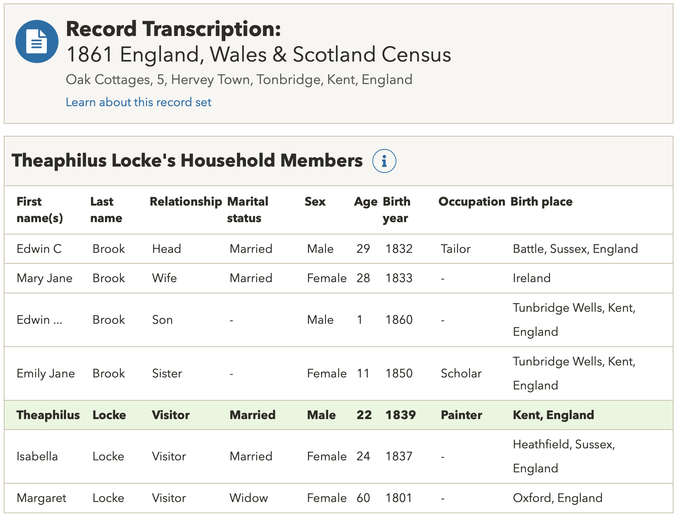Click the 'Birth year' column header

click(396, 210)
